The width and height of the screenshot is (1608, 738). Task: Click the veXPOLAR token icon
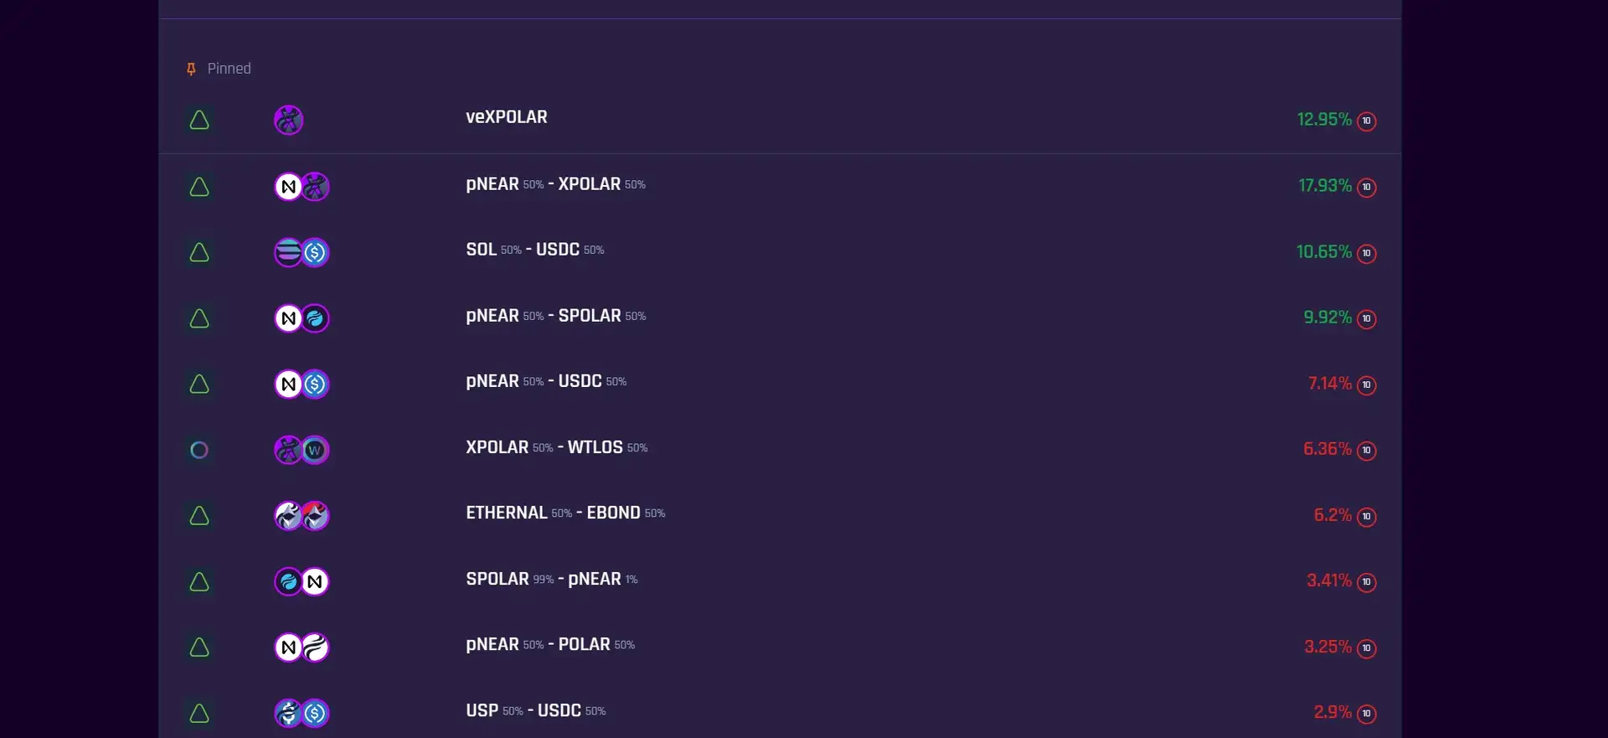(x=289, y=121)
